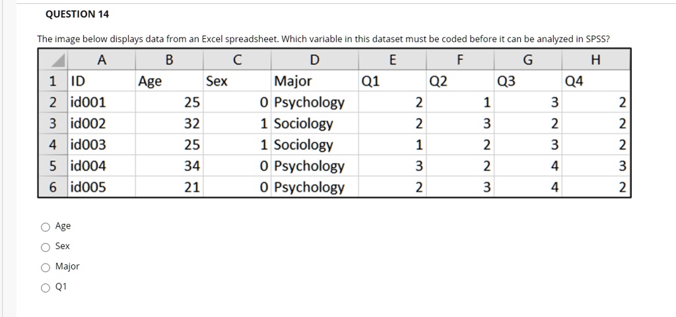Click spreadsheet column header A
The width and height of the screenshot is (676, 317).
(101, 61)
